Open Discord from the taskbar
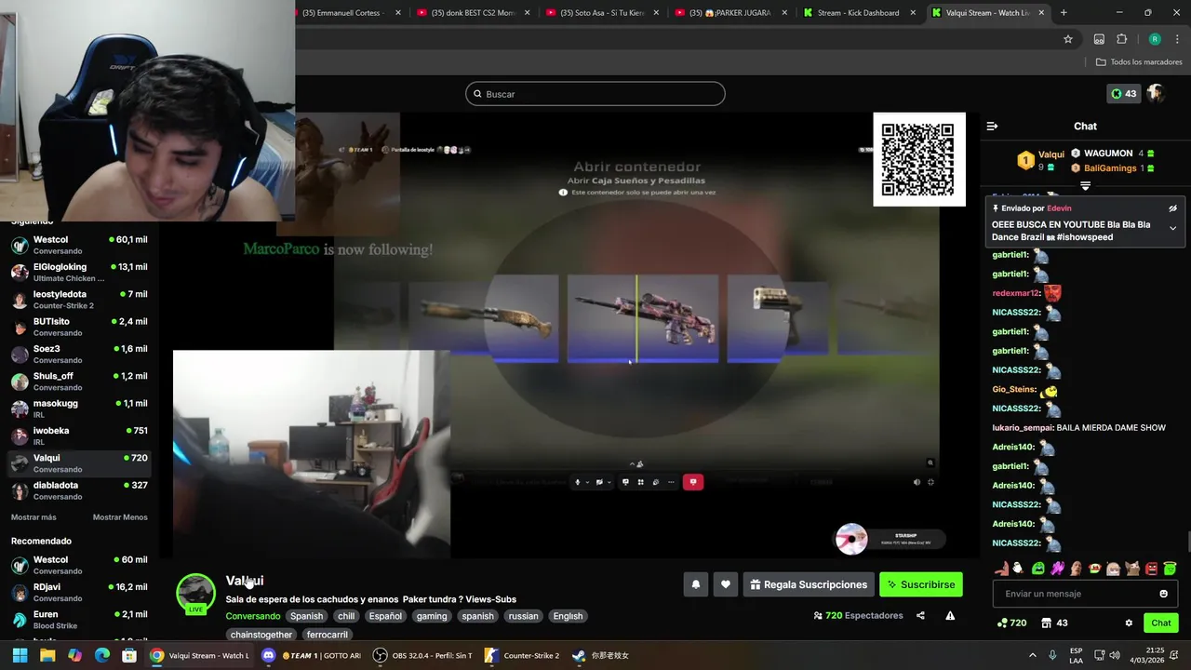This screenshot has width=1191, height=670. [x=312, y=655]
